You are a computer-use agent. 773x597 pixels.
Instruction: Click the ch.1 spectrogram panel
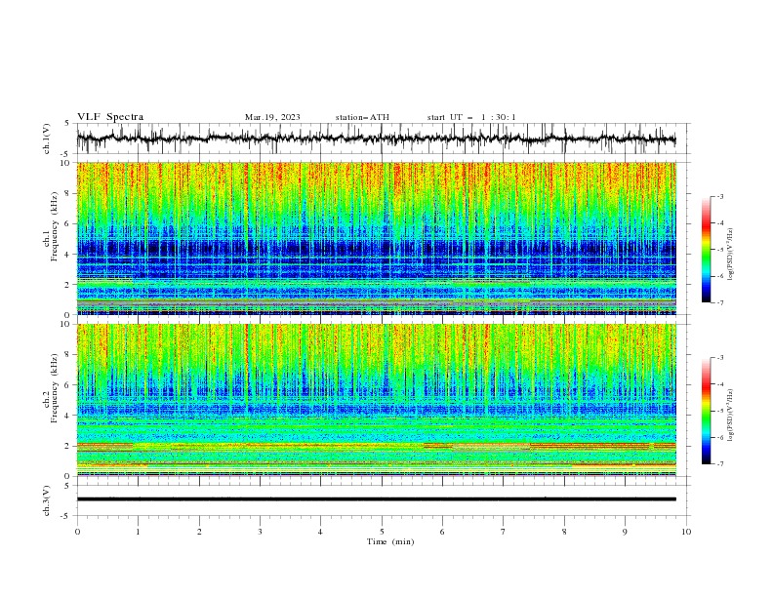click(x=377, y=238)
